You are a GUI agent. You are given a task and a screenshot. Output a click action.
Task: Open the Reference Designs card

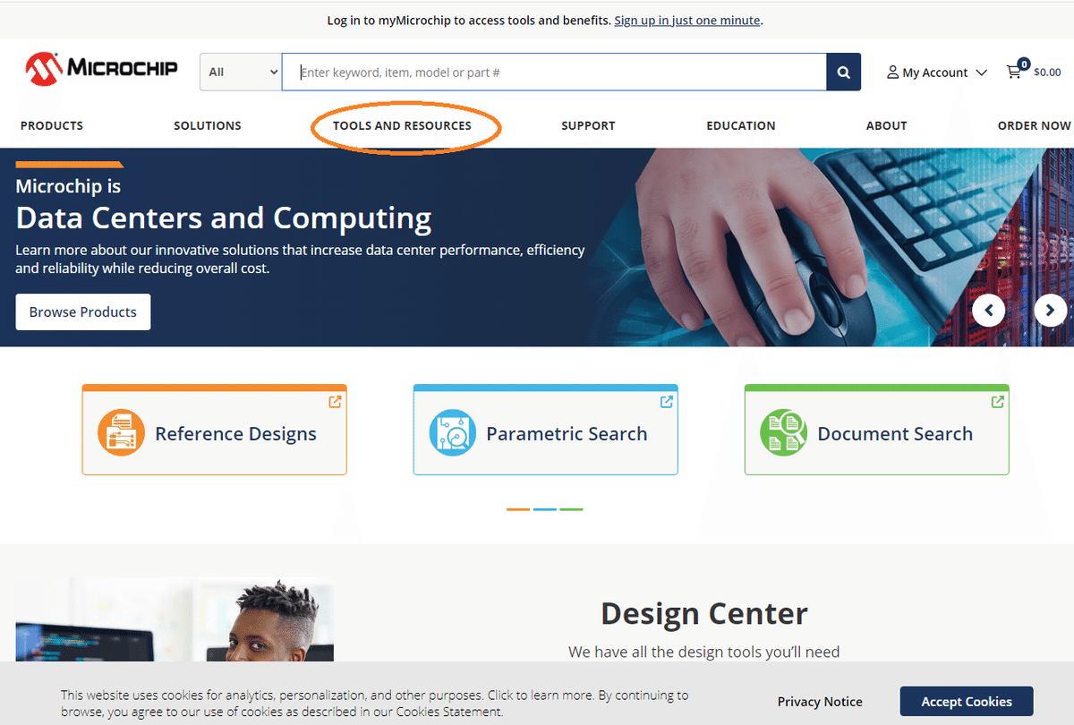click(x=214, y=430)
